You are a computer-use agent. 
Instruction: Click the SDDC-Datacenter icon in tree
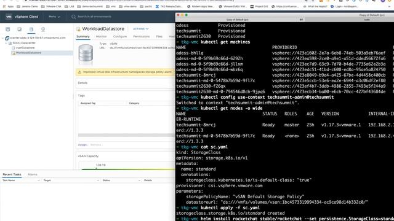click(x=10, y=43)
